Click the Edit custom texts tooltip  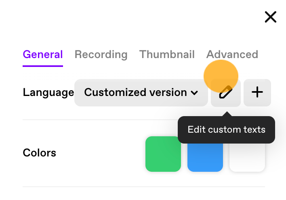[x=226, y=130]
